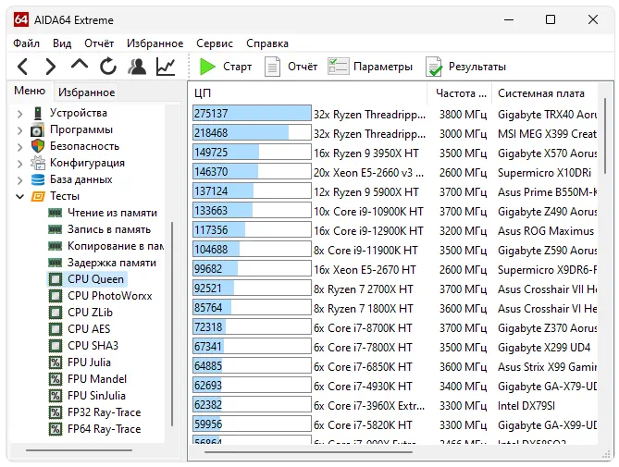619x467 pixels.
Task: Click memory chip icon for Чтение из памяти
Action: point(55,213)
